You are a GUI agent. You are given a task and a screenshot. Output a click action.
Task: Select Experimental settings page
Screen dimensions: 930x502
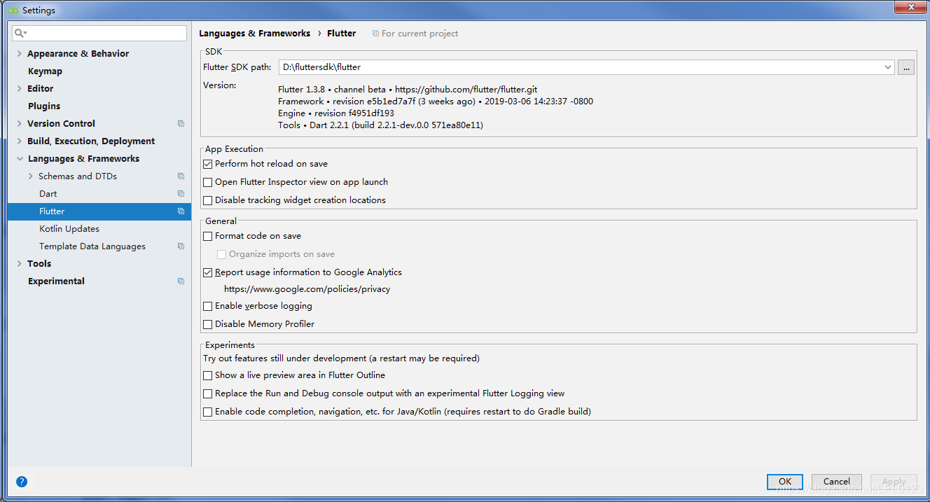[x=56, y=281]
